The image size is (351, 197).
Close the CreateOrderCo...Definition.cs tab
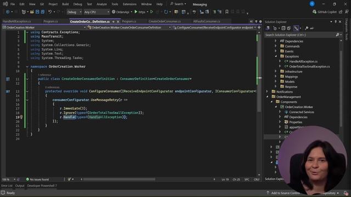click(x=118, y=22)
